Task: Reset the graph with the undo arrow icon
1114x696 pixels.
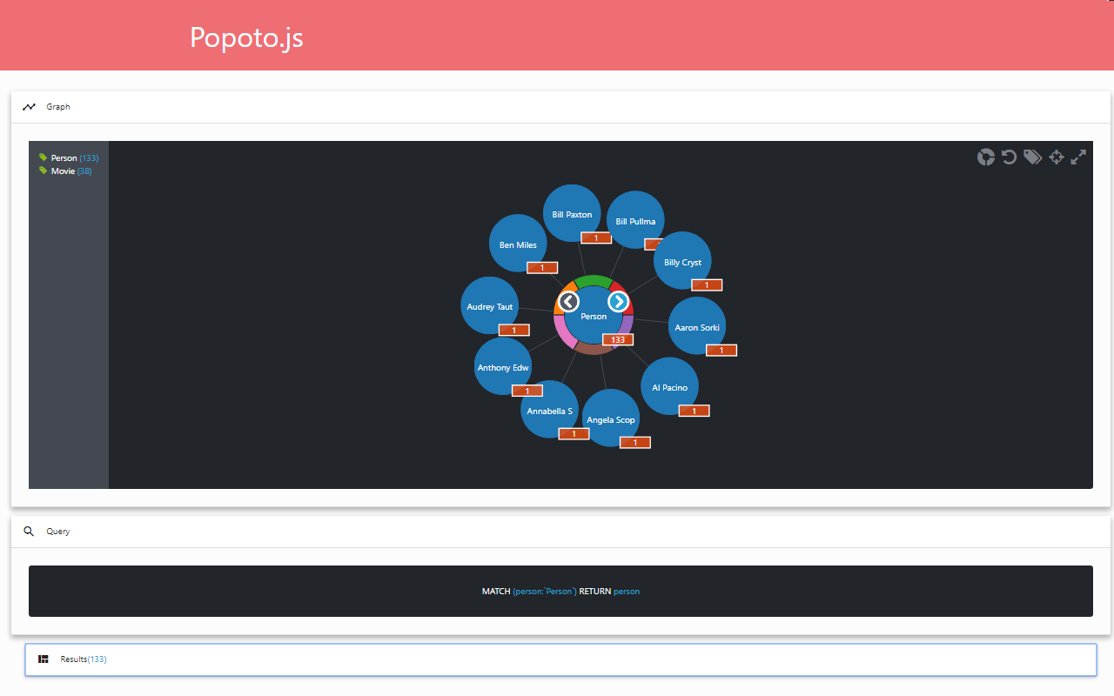Action: pos(1009,157)
